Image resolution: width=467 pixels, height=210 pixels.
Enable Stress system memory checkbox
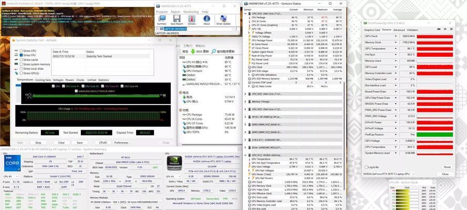pos(21,64)
